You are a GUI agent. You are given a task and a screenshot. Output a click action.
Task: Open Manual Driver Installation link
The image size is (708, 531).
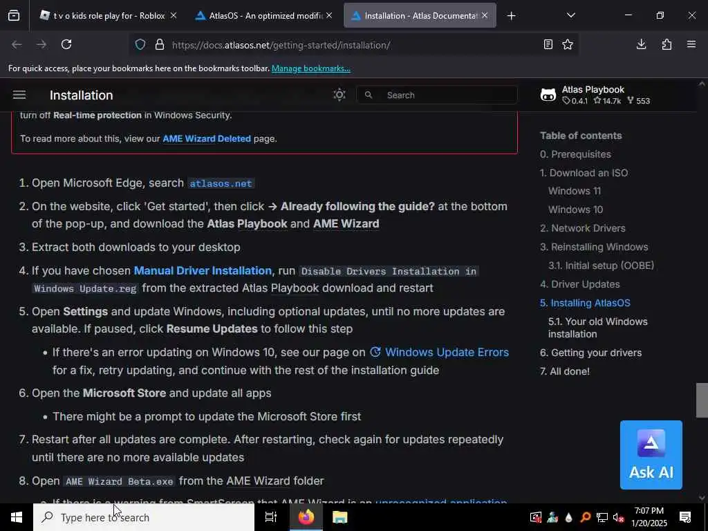[x=203, y=270]
